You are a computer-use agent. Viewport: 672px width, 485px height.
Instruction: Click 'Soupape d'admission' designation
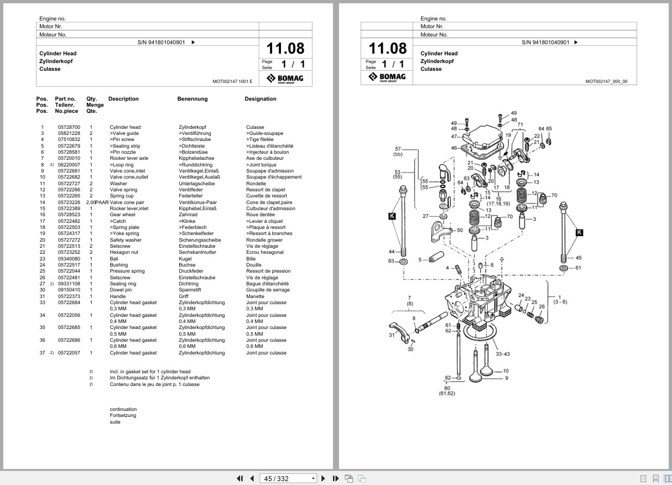click(270, 171)
